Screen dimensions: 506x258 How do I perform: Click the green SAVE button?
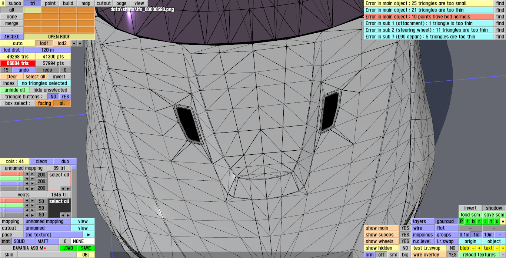[86, 248]
